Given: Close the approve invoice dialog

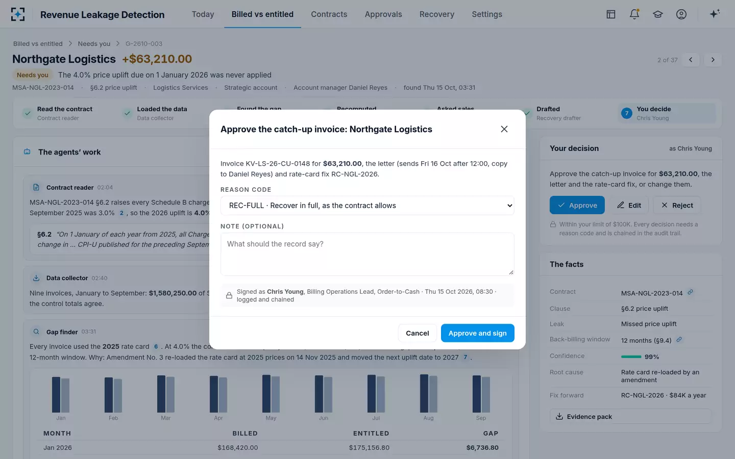Looking at the screenshot, I should point(504,129).
